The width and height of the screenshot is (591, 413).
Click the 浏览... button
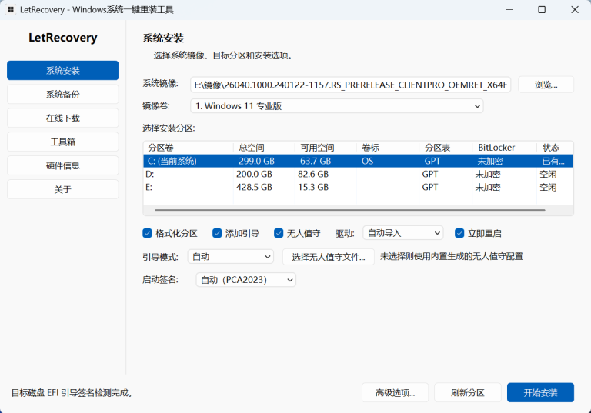[x=546, y=85]
